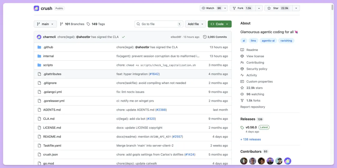Select the agentic-ai topic tag
The width and height of the screenshot is (337, 168).
click(268, 41)
